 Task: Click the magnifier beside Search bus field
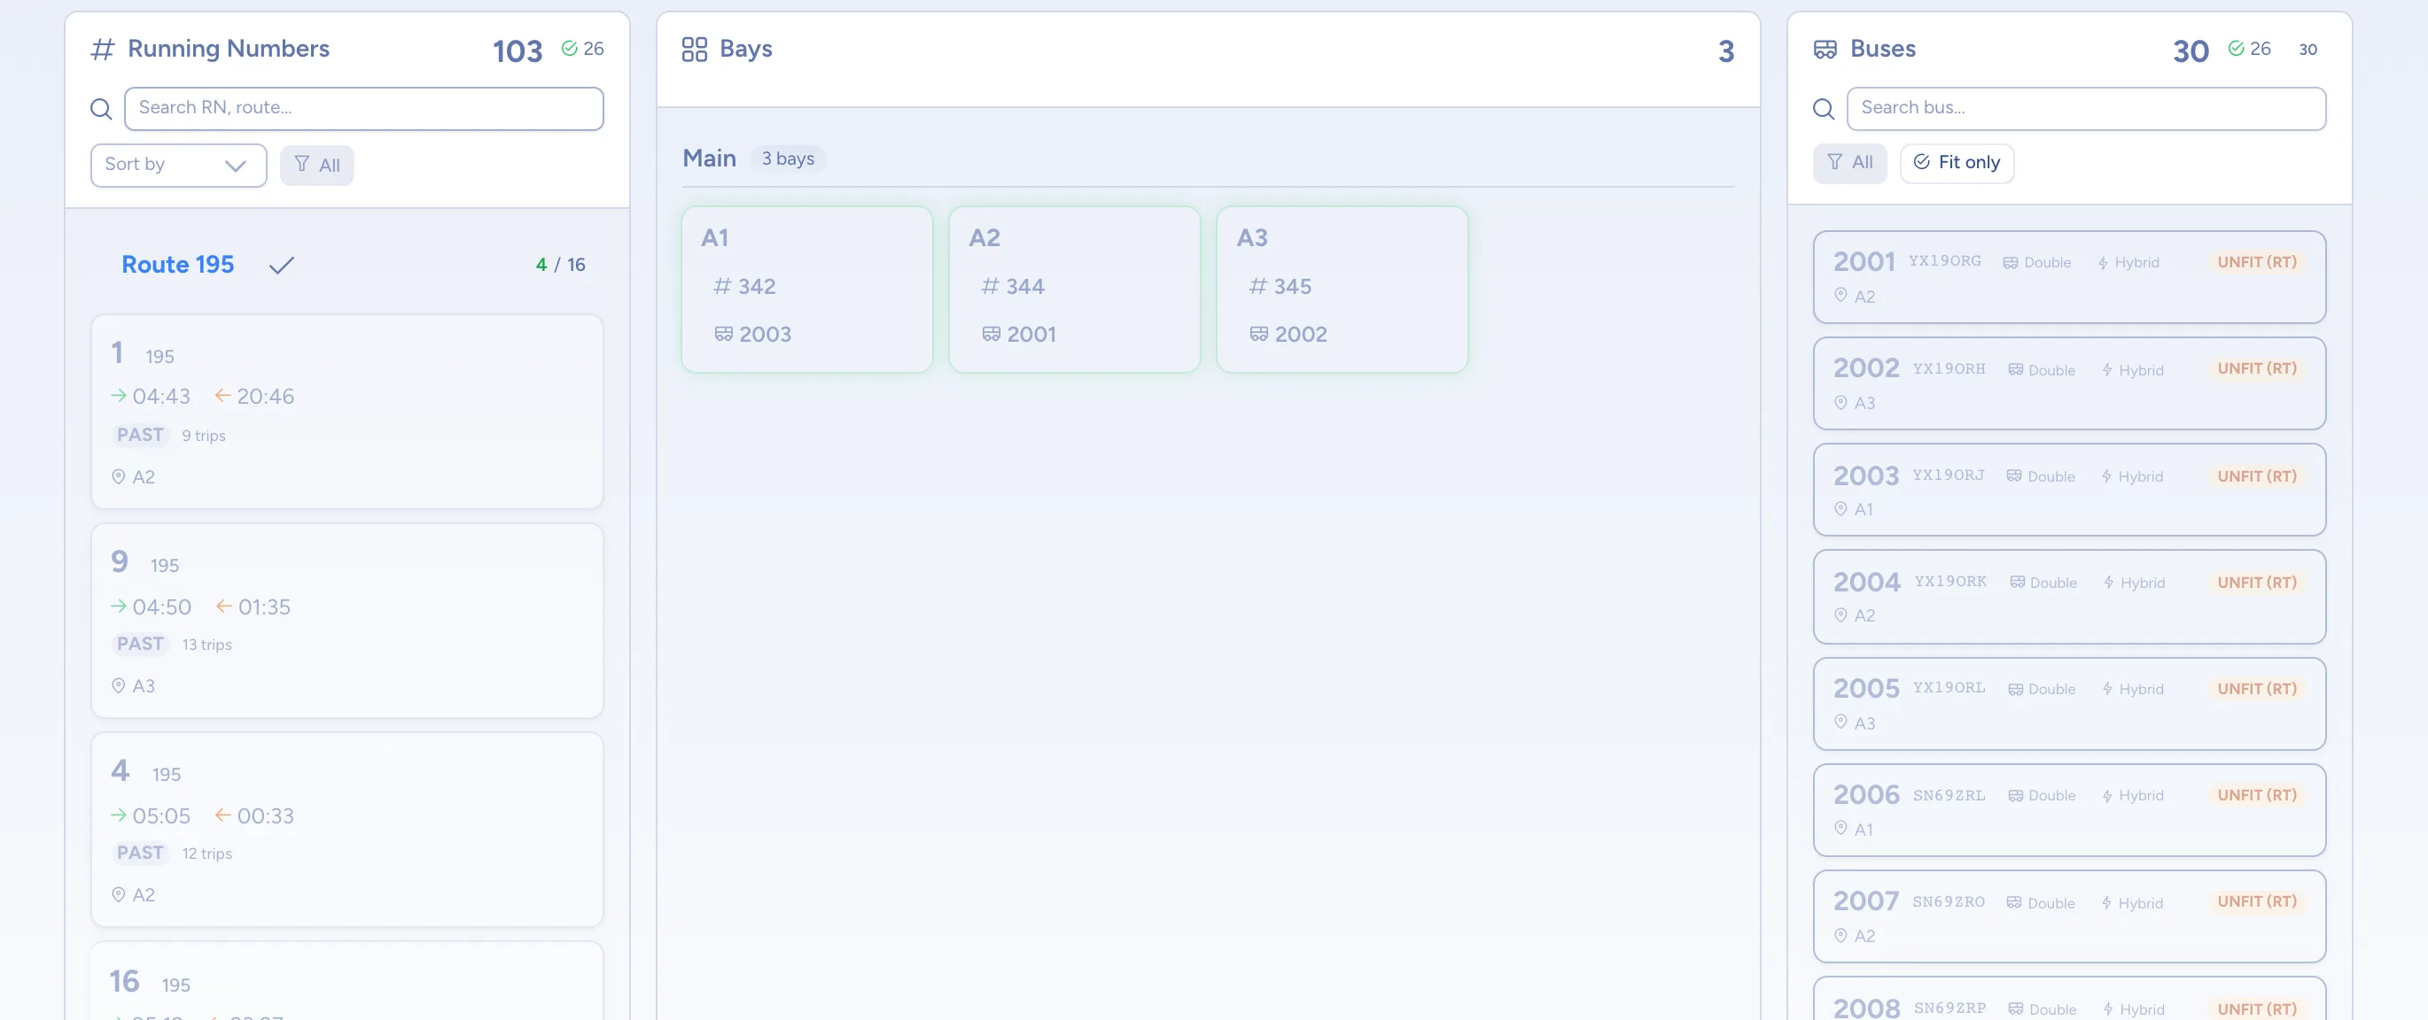tap(1824, 109)
